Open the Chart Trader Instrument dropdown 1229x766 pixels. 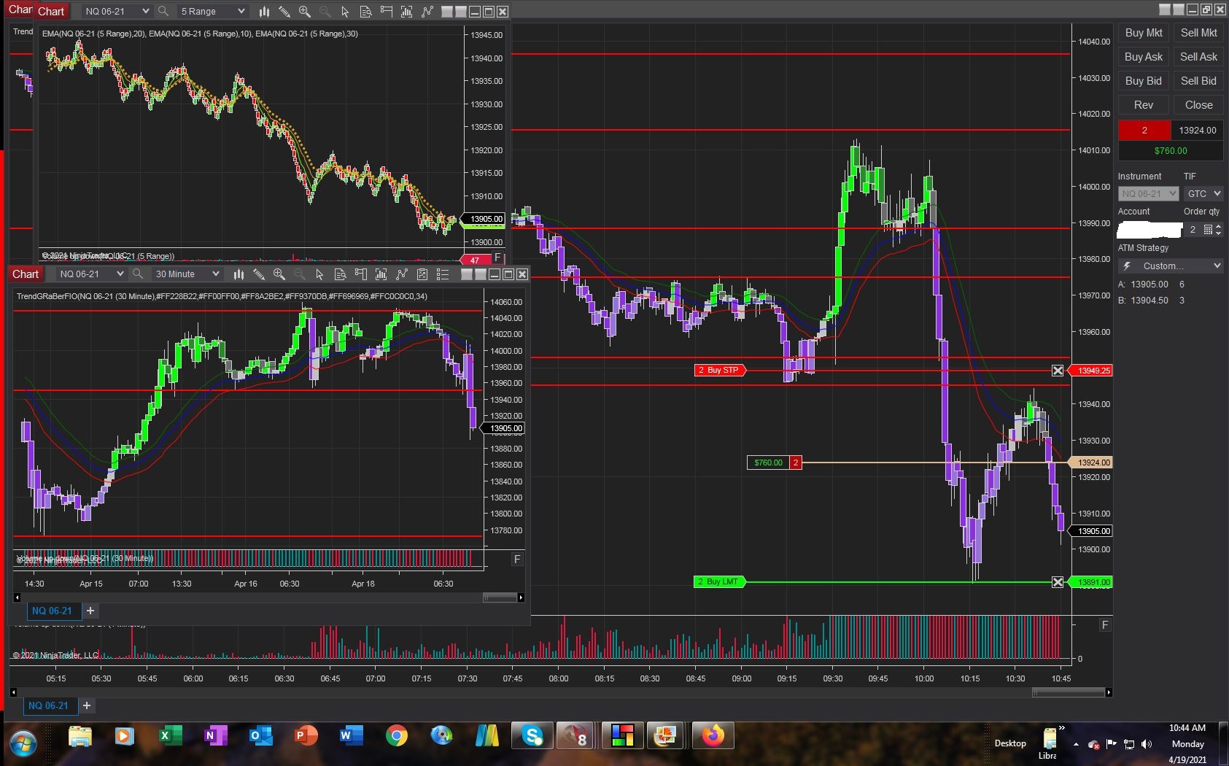point(1148,193)
